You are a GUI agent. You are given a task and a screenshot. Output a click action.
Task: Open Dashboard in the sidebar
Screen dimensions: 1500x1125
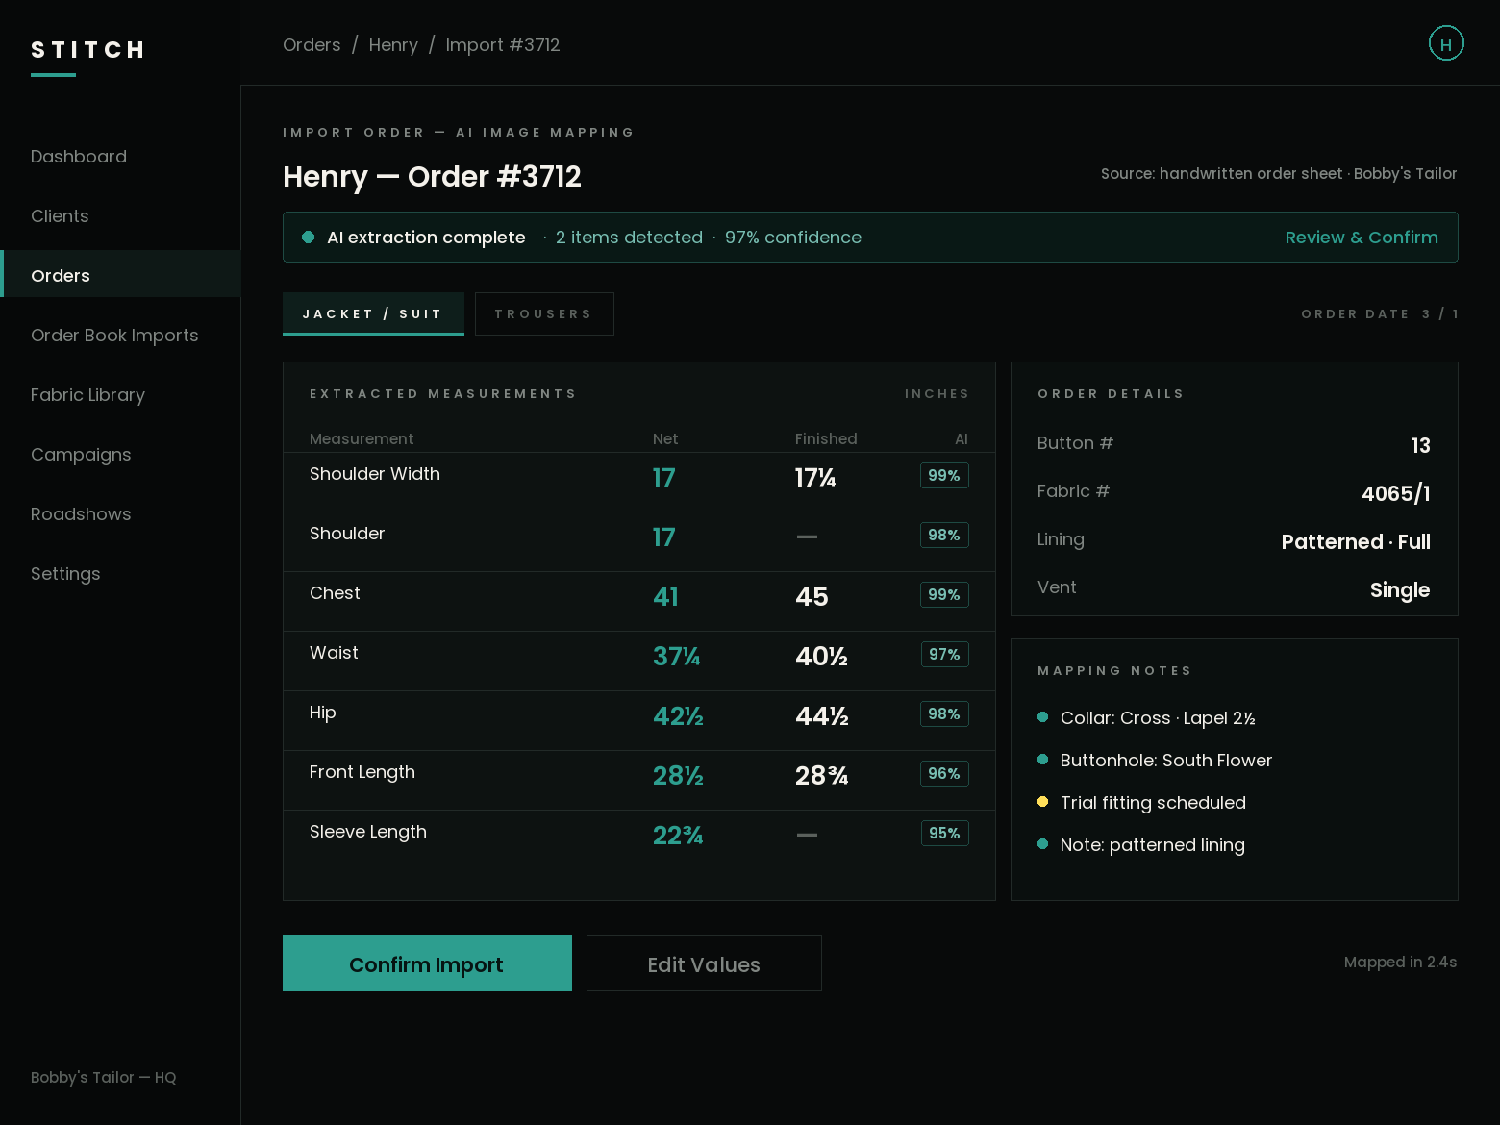79,157
